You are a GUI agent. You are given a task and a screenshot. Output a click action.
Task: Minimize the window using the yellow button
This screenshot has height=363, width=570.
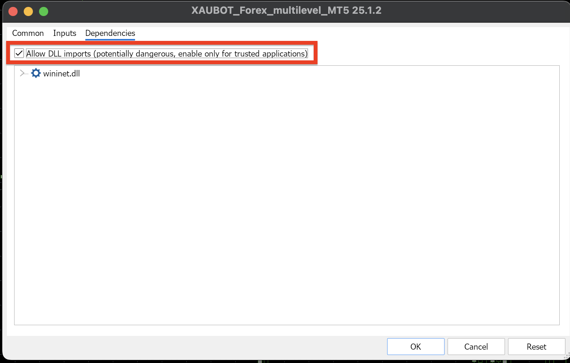pos(28,11)
